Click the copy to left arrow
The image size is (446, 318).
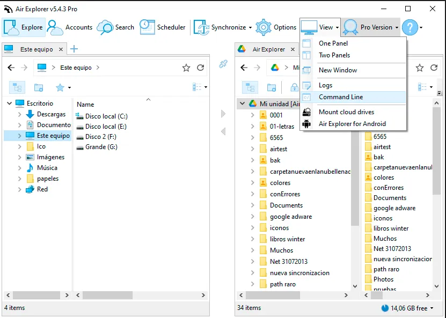point(223,131)
